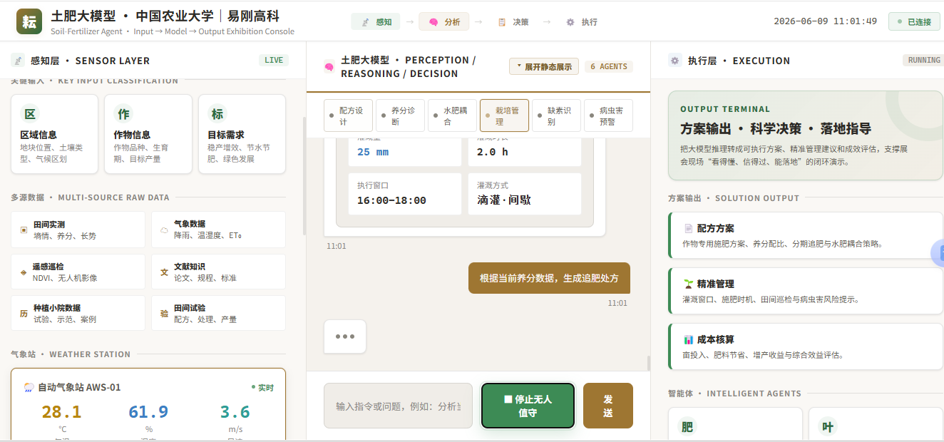Click the OUTPUT TERMINAL banner card
This screenshot has width=944, height=442.
point(806,135)
